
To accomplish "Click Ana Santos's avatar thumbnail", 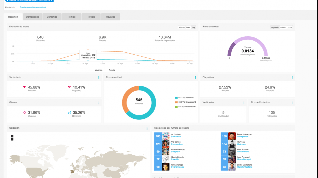I will tap(166, 144).
